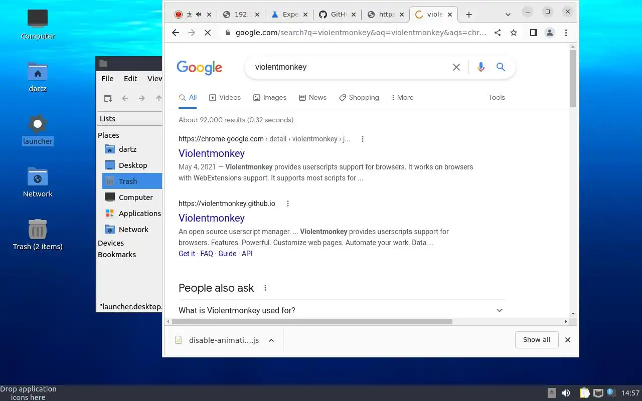Select the Shopping search filter
642x401 pixels.
(x=359, y=98)
